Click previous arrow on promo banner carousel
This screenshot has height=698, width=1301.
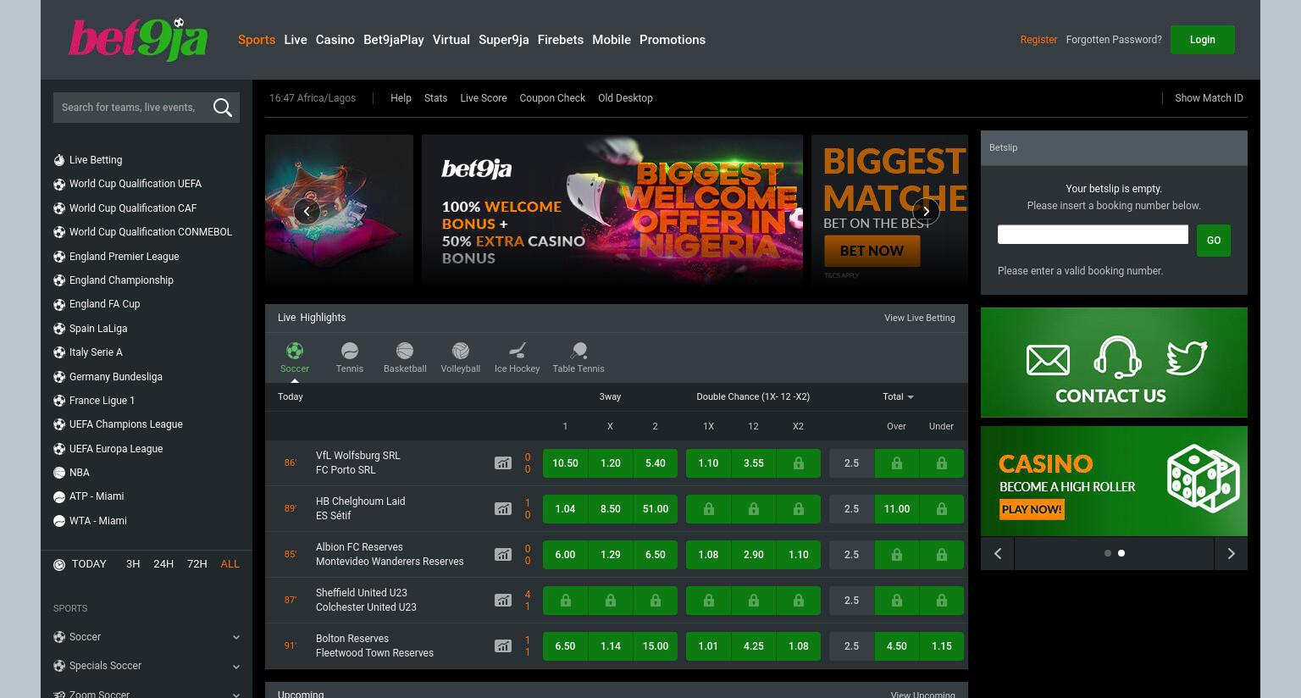[x=307, y=212]
